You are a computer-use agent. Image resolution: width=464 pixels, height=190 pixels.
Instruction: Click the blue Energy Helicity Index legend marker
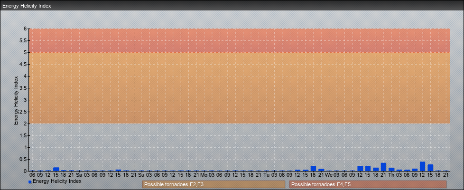click(x=30, y=182)
